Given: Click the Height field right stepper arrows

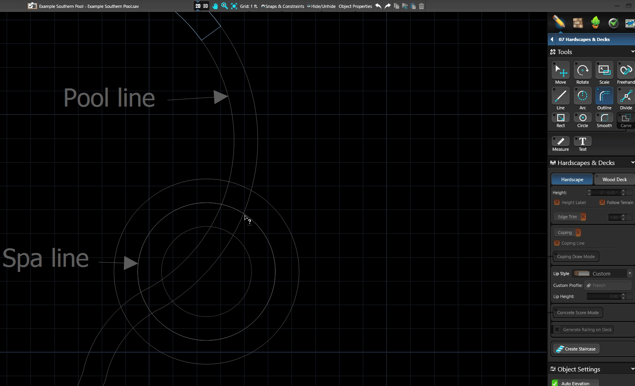Looking at the screenshot, I should click(x=624, y=193).
